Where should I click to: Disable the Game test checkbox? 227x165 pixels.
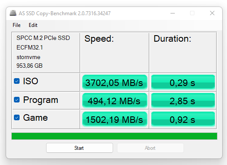[17, 118]
